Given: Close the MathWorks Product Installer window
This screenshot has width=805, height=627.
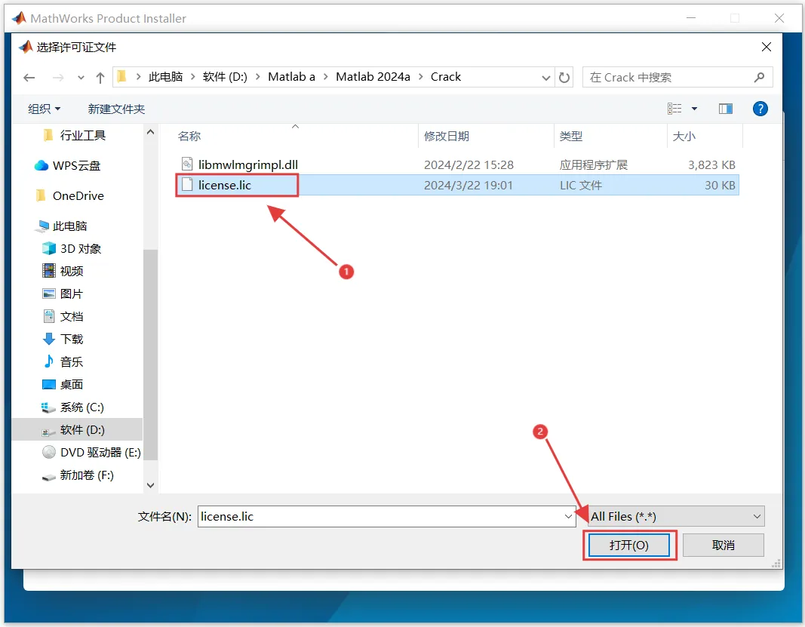Looking at the screenshot, I should click(x=779, y=18).
